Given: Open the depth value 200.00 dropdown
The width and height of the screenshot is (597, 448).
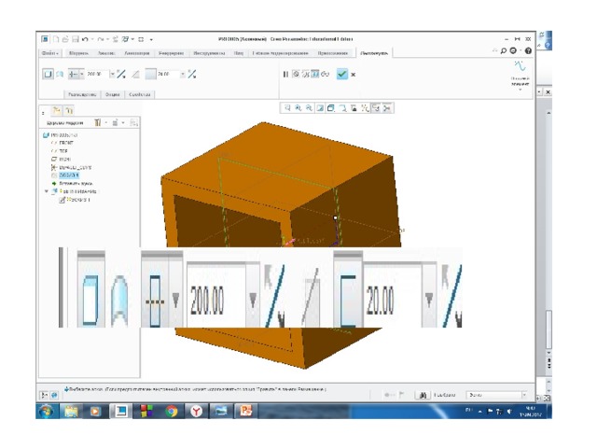Looking at the screenshot, I should coord(111,74).
